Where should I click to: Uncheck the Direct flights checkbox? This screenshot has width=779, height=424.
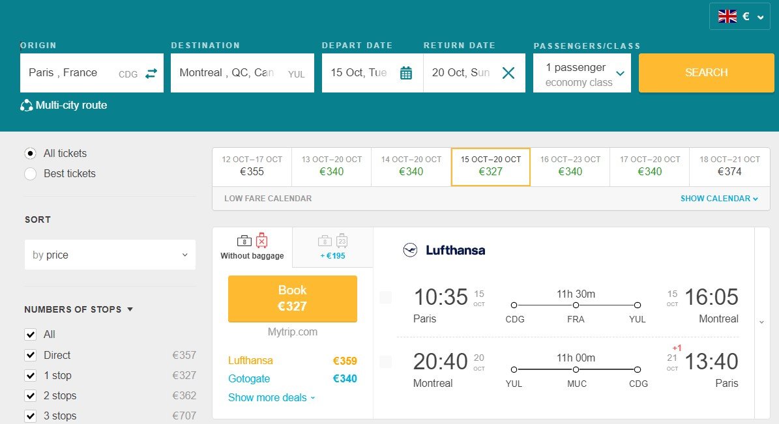(x=30, y=355)
